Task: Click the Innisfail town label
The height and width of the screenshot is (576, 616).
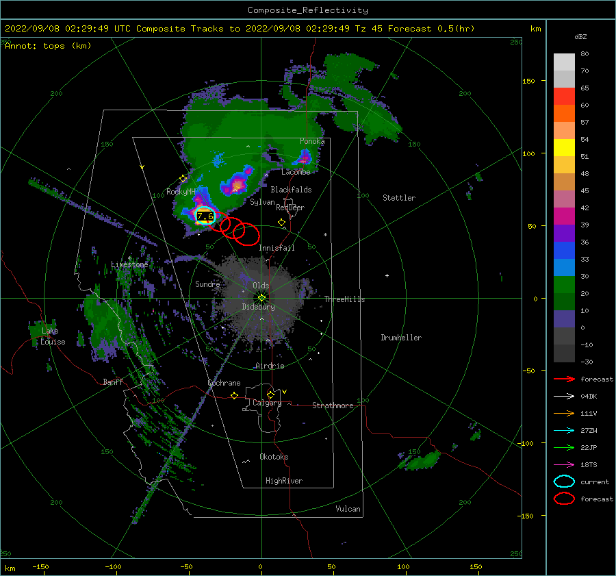Action: click(x=277, y=248)
